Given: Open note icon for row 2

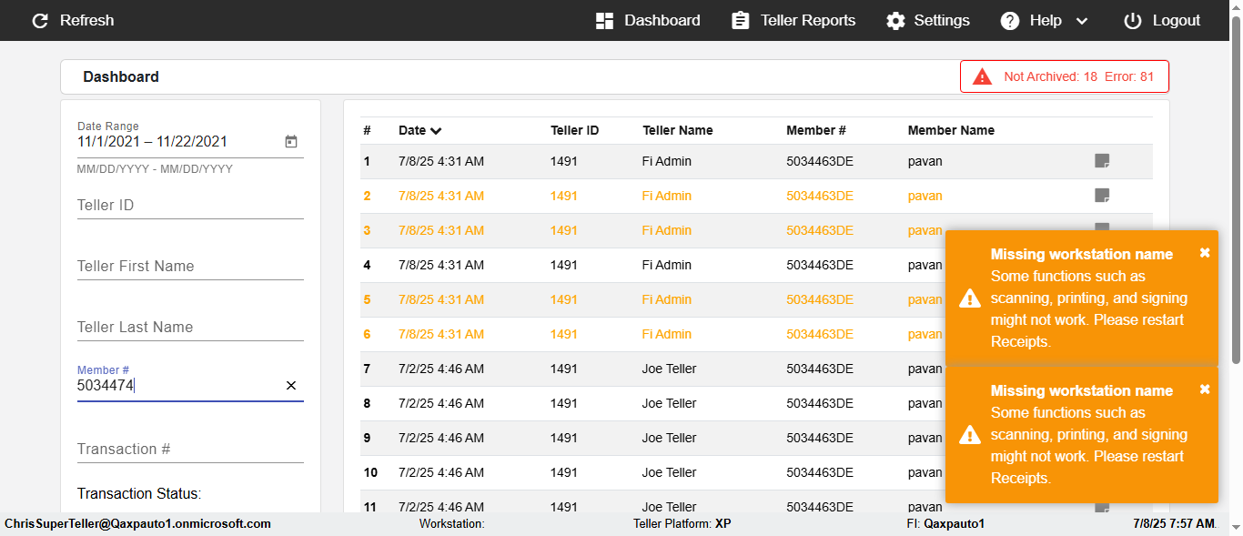Looking at the screenshot, I should click(1102, 196).
